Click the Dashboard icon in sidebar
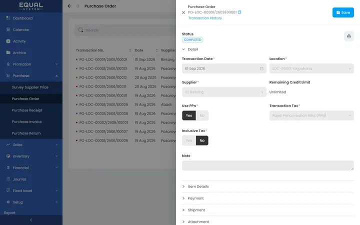This screenshot has height=225, width=360. tap(8, 18)
